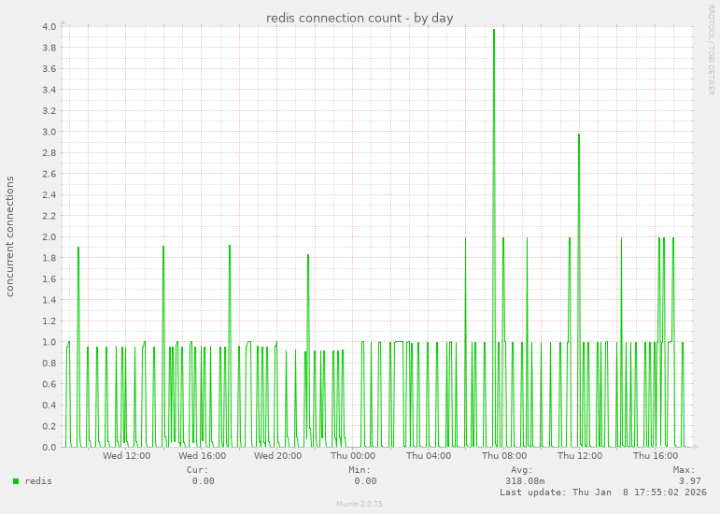The width and height of the screenshot is (720, 514).
Task: Click the 'redis' legend label
Action: tap(38, 481)
